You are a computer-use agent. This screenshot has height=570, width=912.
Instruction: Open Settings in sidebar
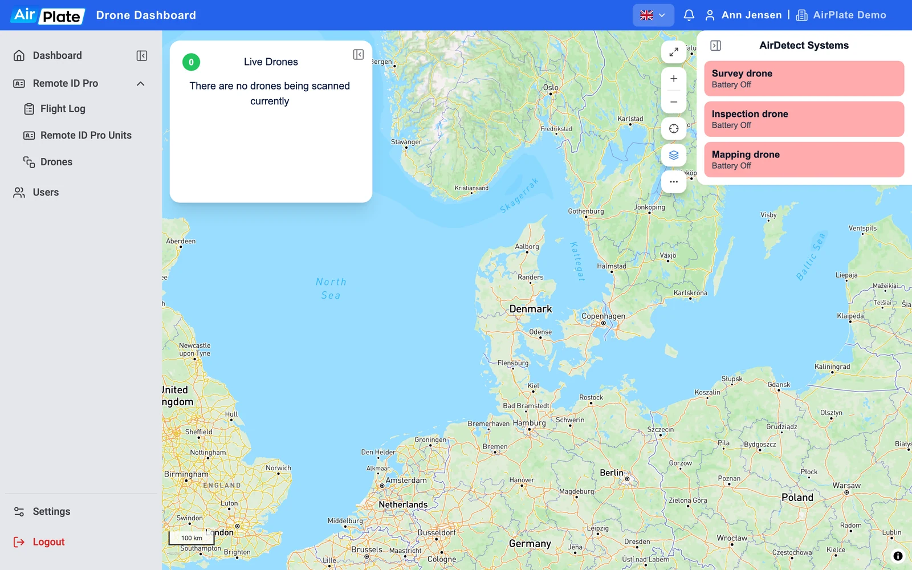tap(42, 512)
